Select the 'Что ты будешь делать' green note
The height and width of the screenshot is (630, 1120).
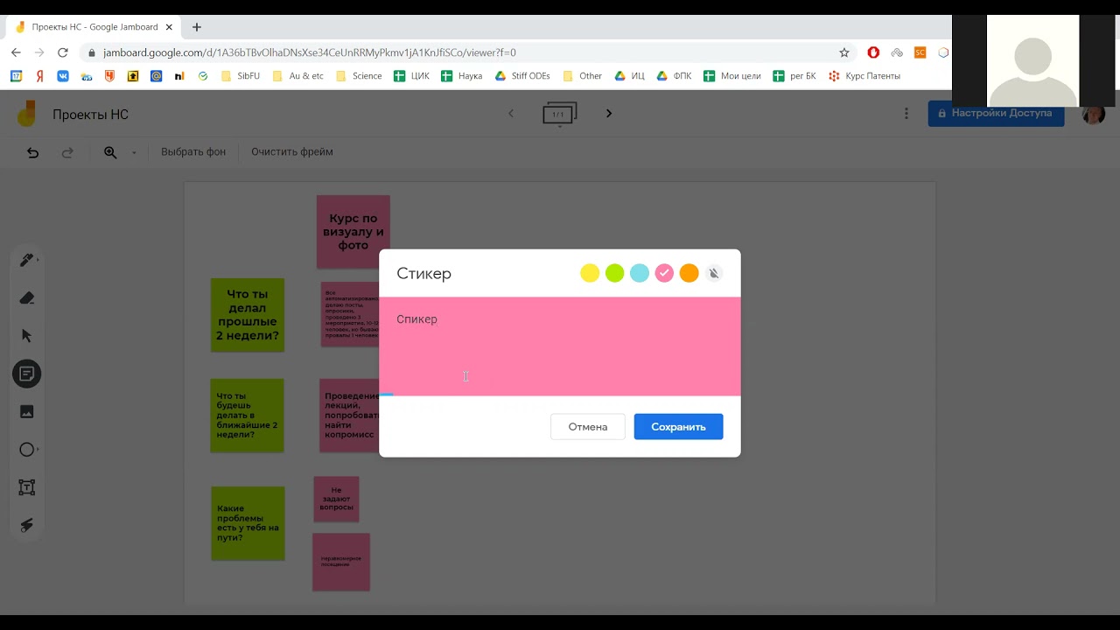[248, 416]
